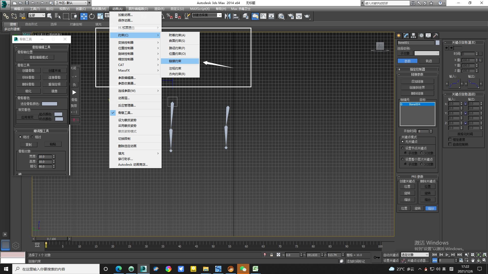The width and height of the screenshot is (488, 274).
Task: Click the Pan View hand icon
Action: (x=472, y=260)
